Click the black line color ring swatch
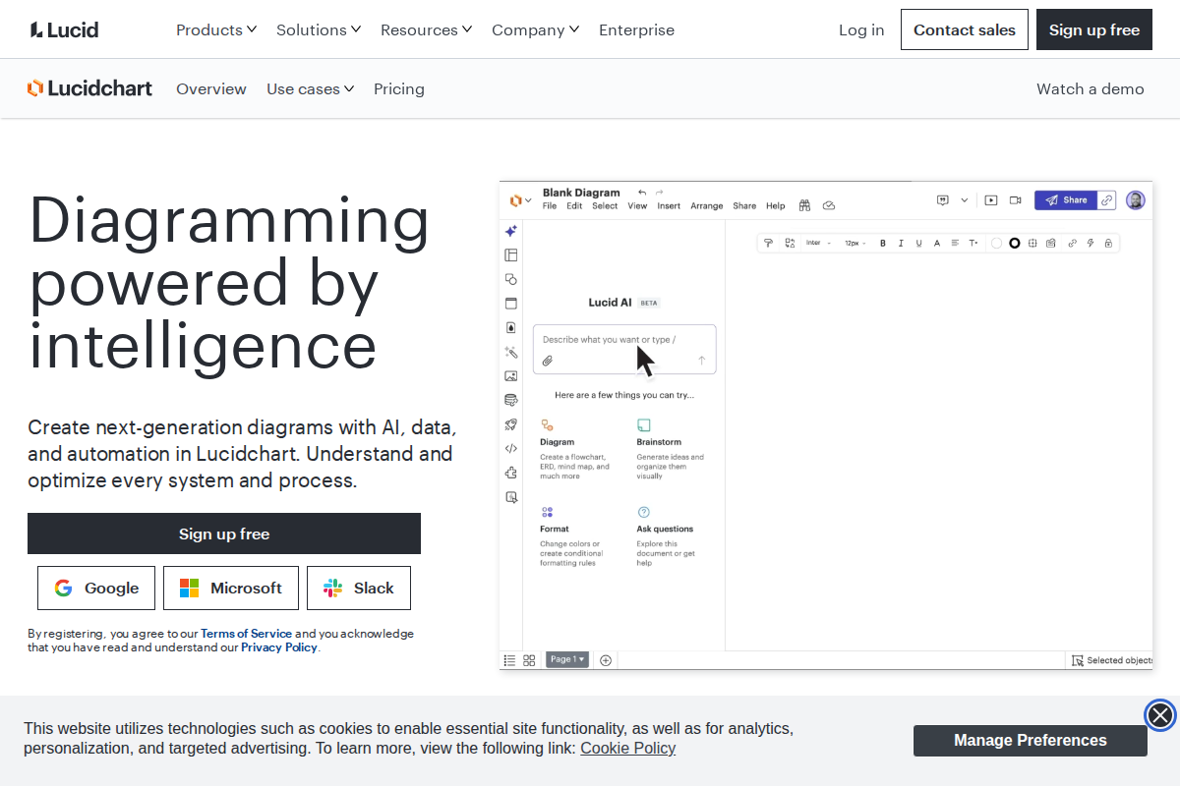The height and width of the screenshot is (786, 1180). point(1015,243)
